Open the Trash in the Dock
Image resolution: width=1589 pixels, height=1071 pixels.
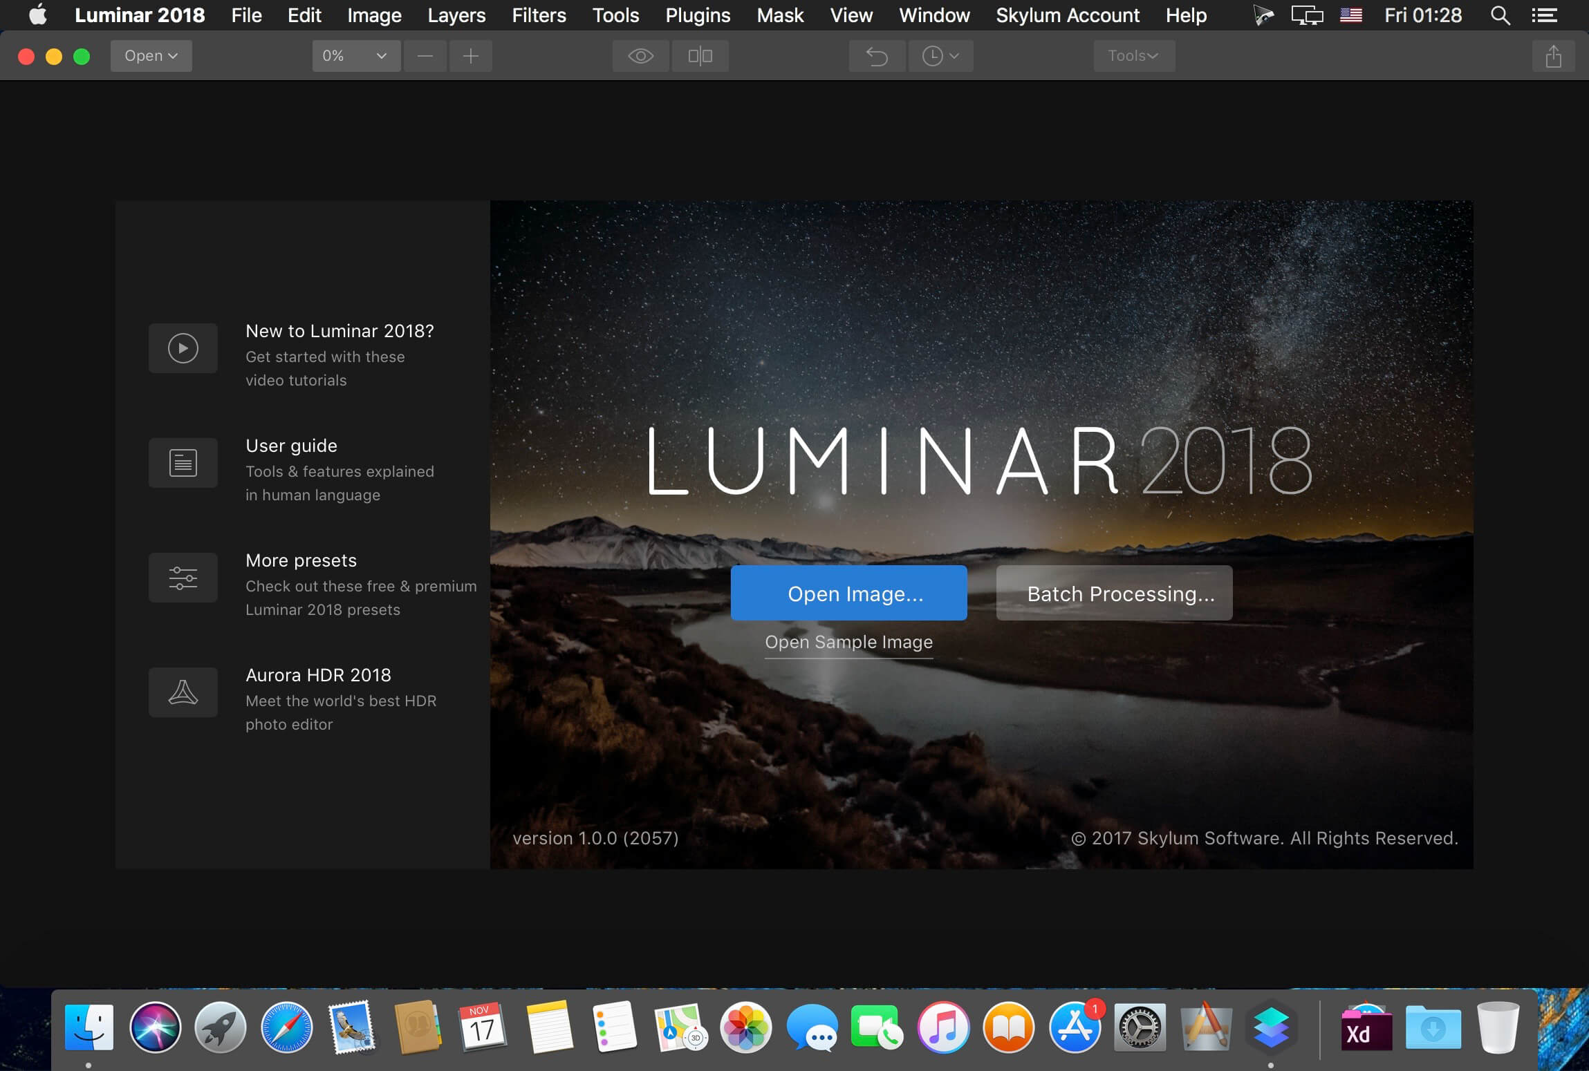tap(1498, 1027)
